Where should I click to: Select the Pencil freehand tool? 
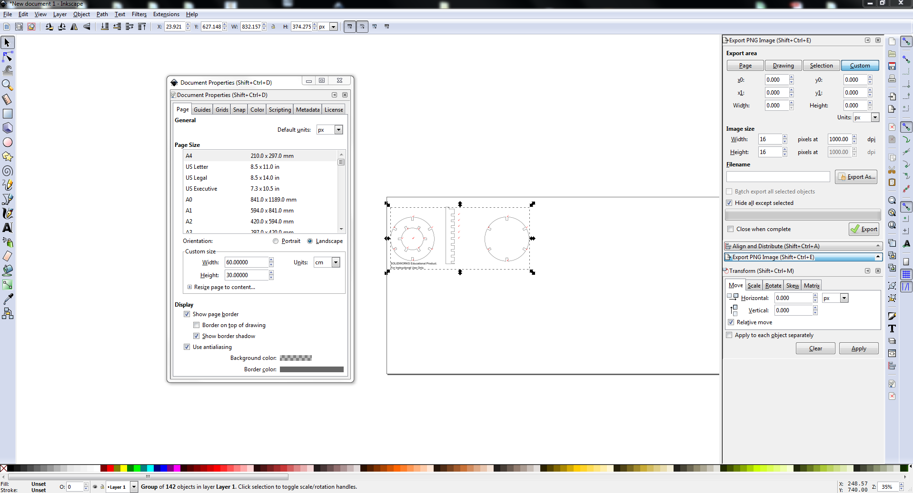pos(8,185)
